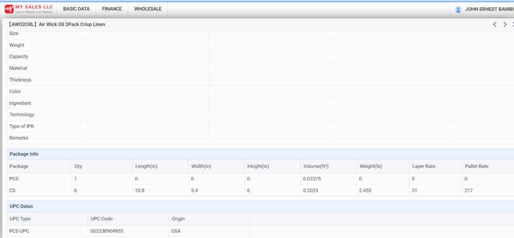Click the My Sales LLC logo

tap(29, 9)
